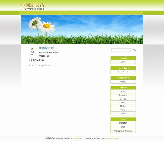Viewport: 164px width, 143px height.
Task: Click the tagline 又一个 WordPress Blog
Action: pos(32,9)
